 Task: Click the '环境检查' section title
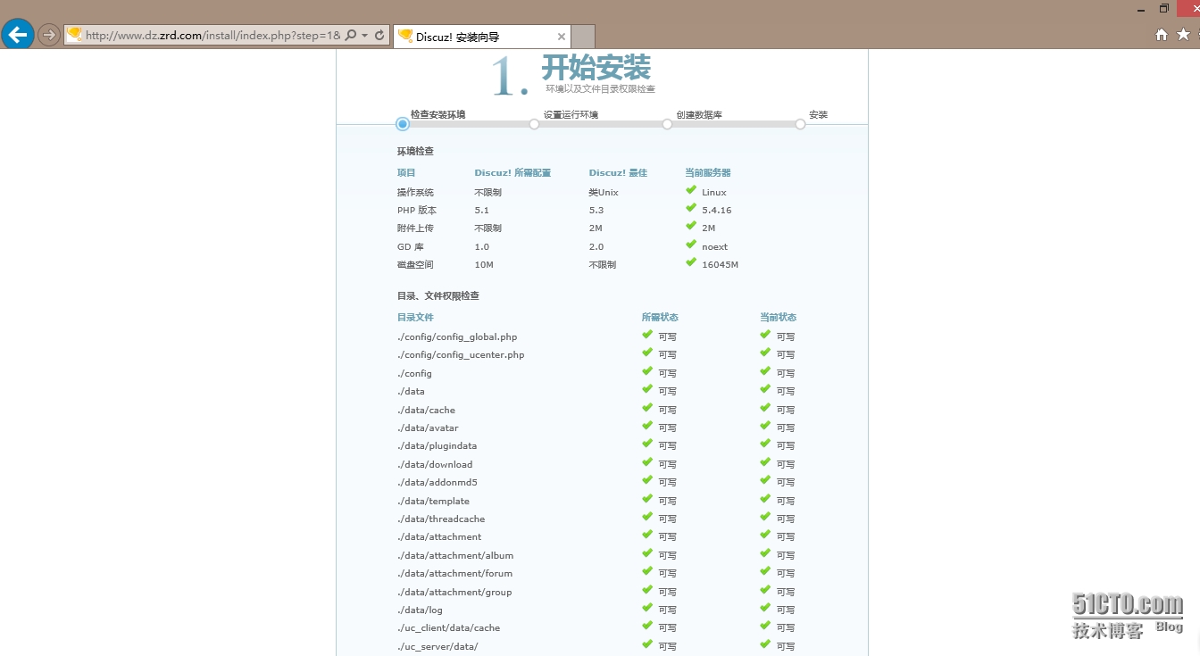point(415,152)
